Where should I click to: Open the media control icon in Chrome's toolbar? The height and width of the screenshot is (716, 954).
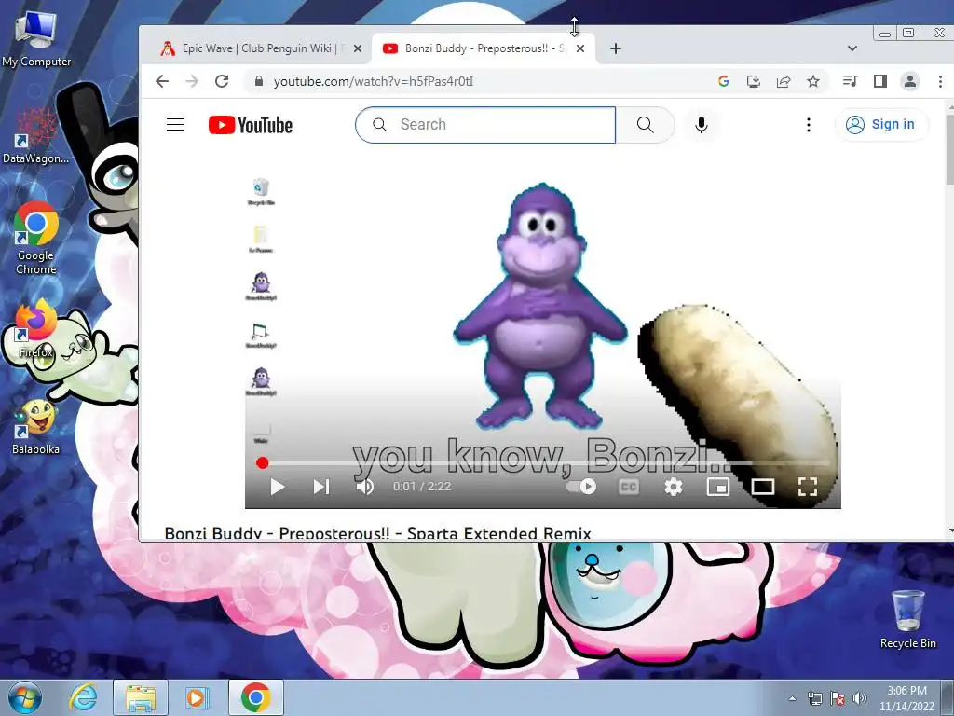pyautogui.click(x=850, y=81)
